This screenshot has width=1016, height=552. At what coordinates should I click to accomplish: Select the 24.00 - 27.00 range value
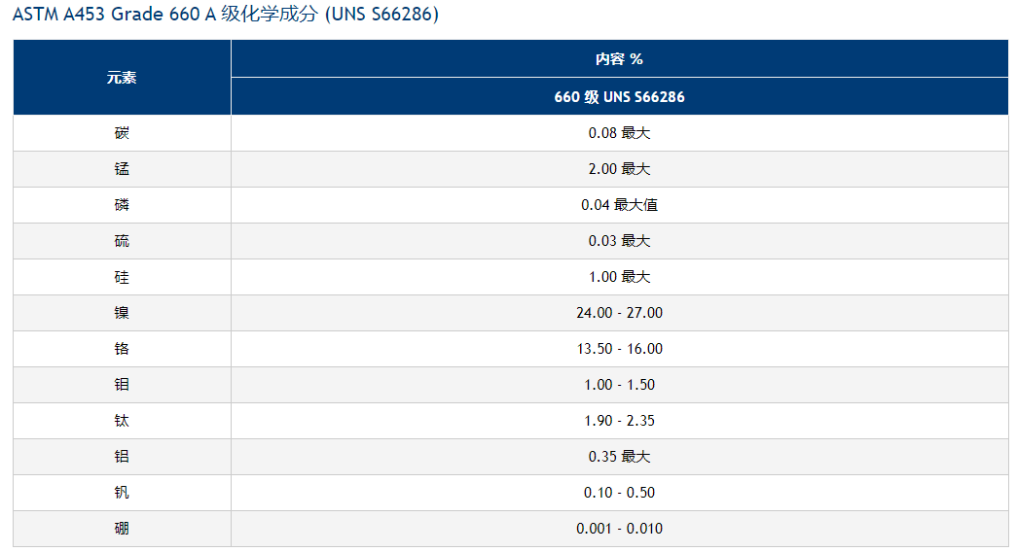click(x=620, y=313)
